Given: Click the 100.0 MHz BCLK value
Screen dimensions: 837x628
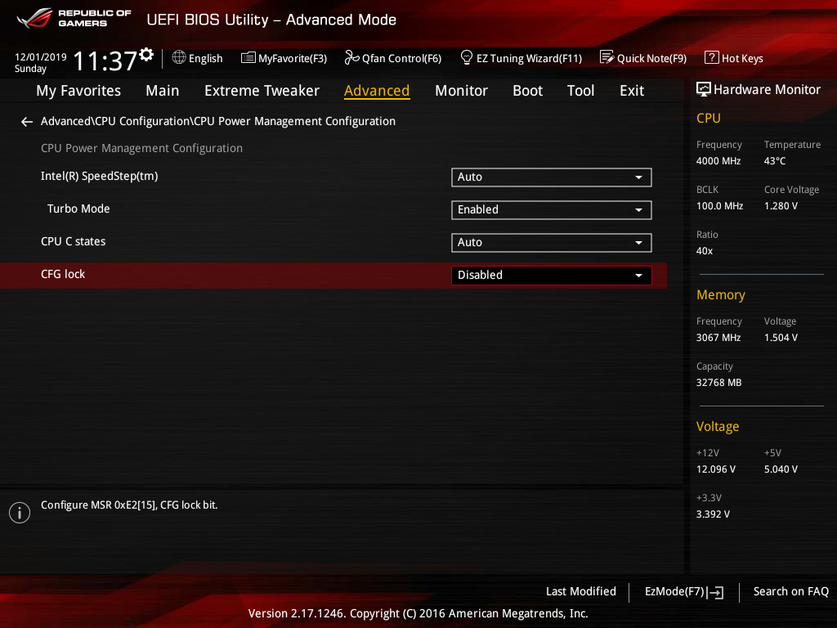Looking at the screenshot, I should pos(719,205).
